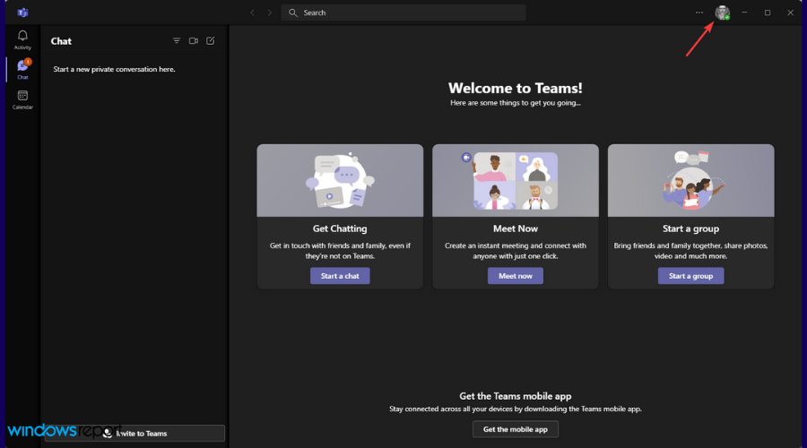
Task: Click the Meet Now illustration
Action: pyautogui.click(x=516, y=180)
